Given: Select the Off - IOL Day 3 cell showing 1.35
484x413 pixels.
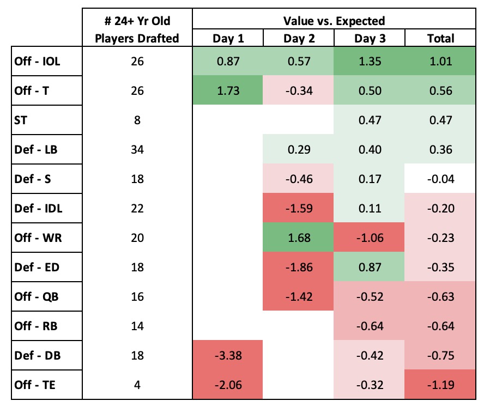Looking at the screenshot, I should [x=369, y=60].
